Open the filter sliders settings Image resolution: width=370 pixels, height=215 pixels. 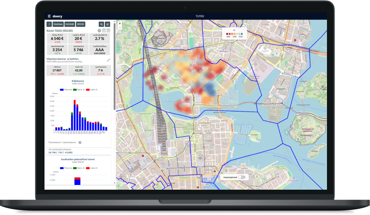tap(107, 24)
